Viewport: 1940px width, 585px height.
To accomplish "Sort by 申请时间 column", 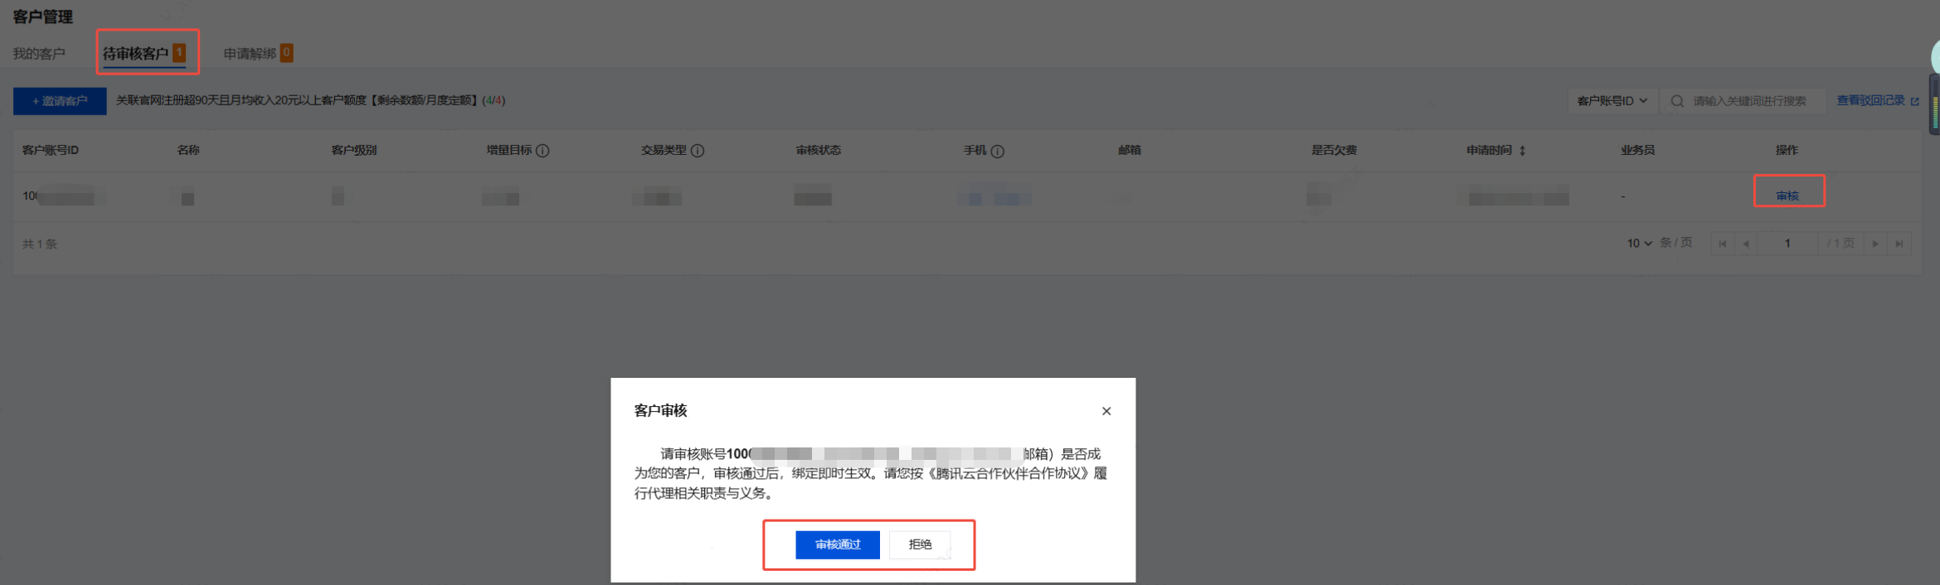I will click(x=1522, y=151).
